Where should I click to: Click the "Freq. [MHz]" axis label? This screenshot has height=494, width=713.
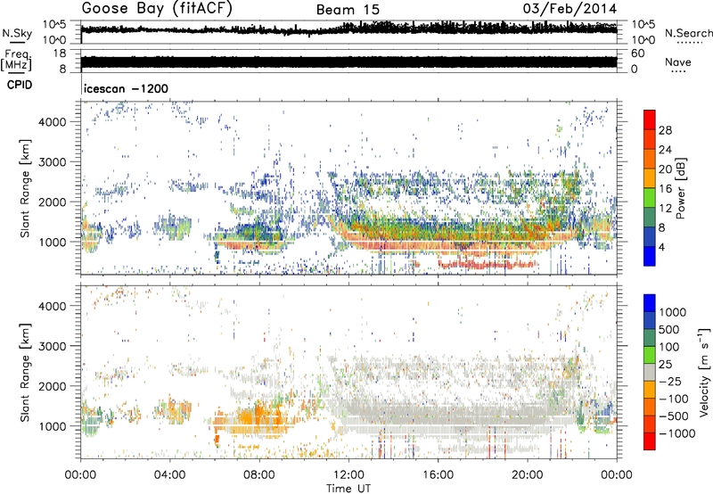pyautogui.click(x=16, y=60)
